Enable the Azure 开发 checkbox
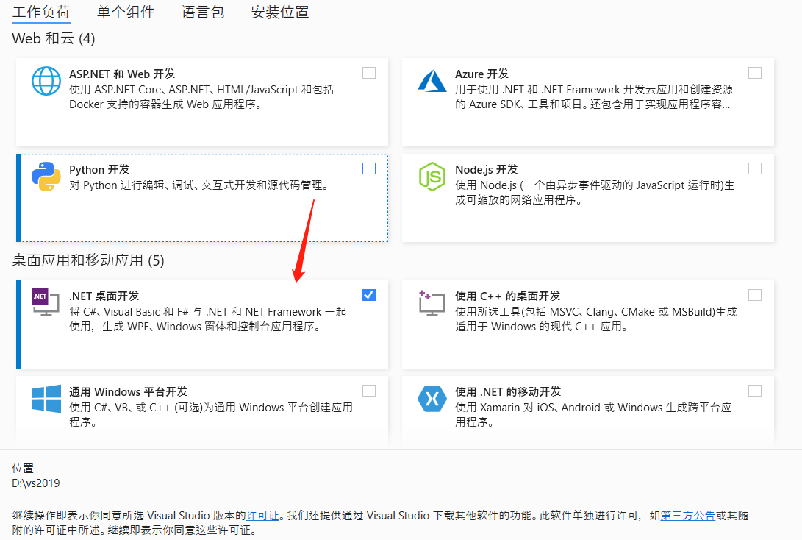Image resolution: width=802 pixels, height=540 pixels. (755, 73)
